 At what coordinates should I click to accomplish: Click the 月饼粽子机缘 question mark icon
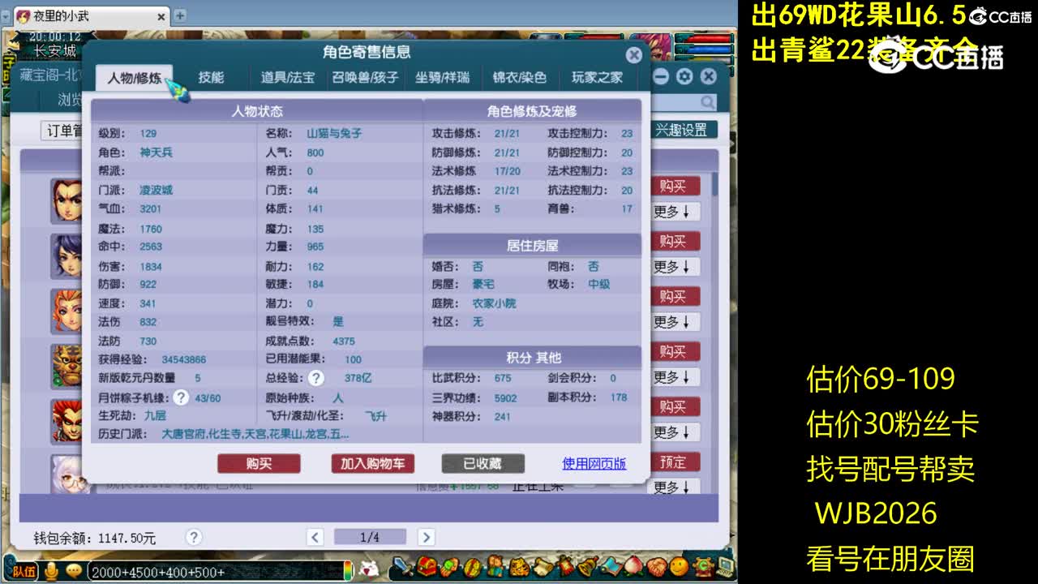tap(179, 397)
